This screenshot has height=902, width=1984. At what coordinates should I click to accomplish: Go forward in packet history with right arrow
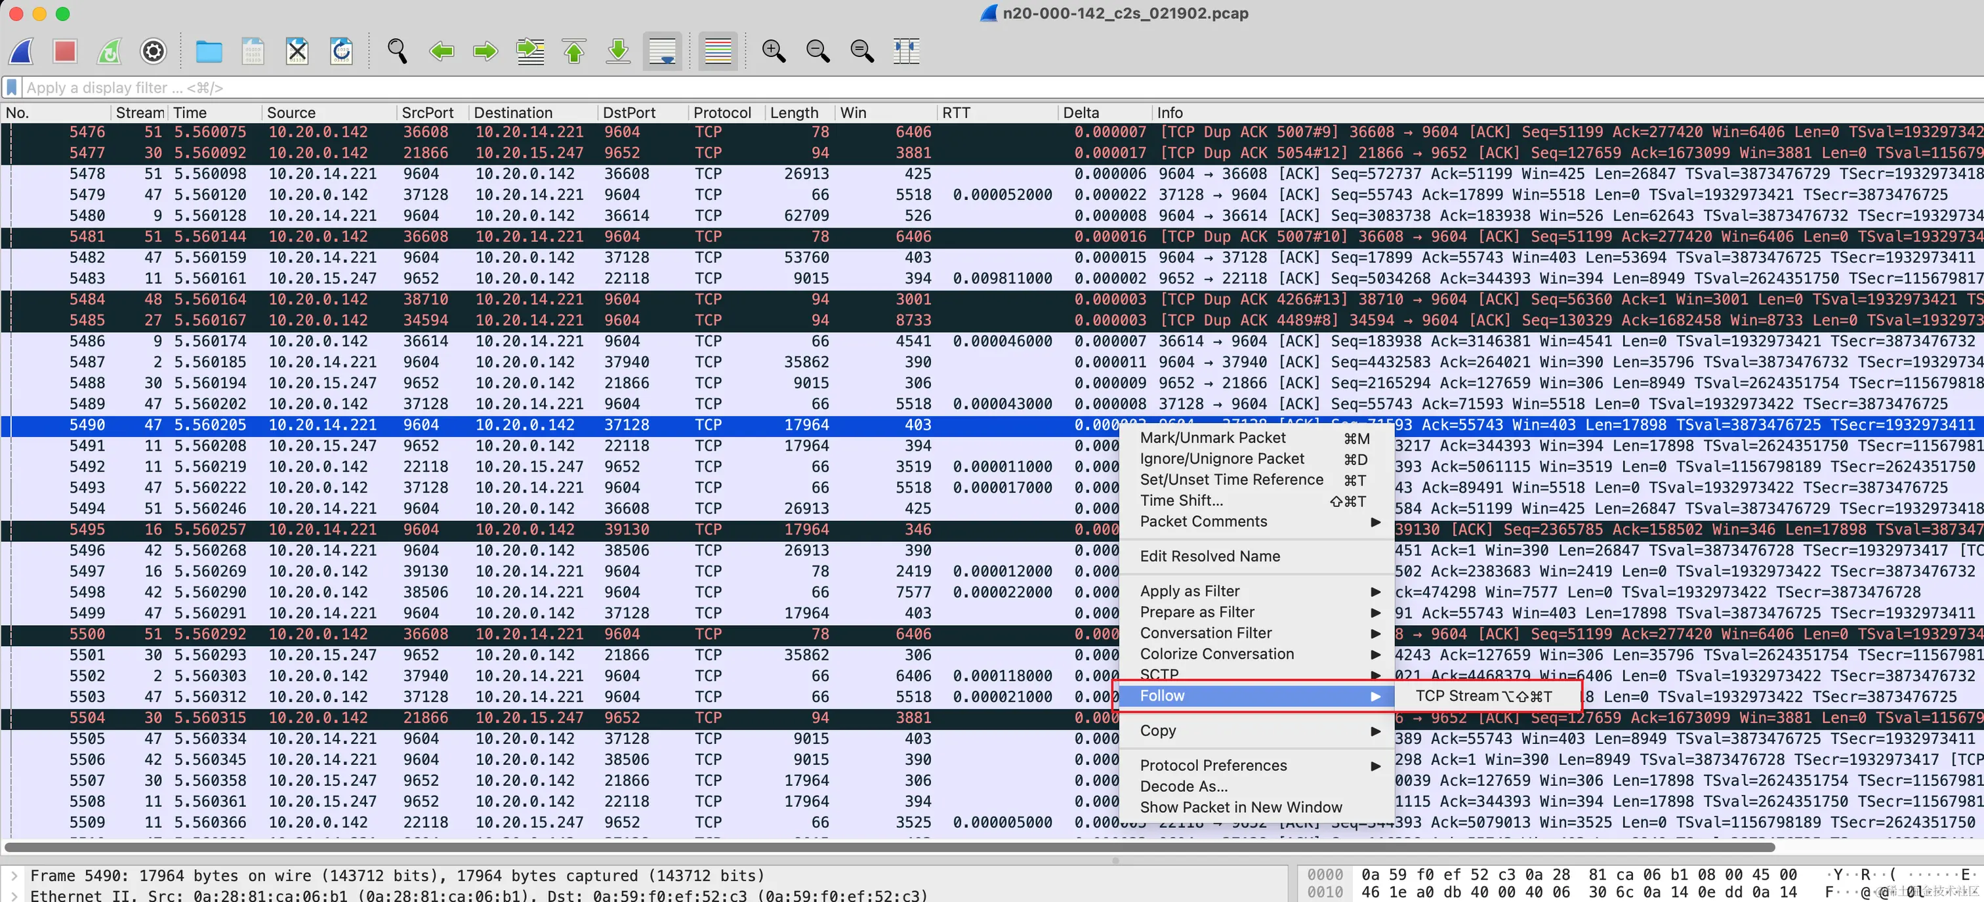click(486, 52)
